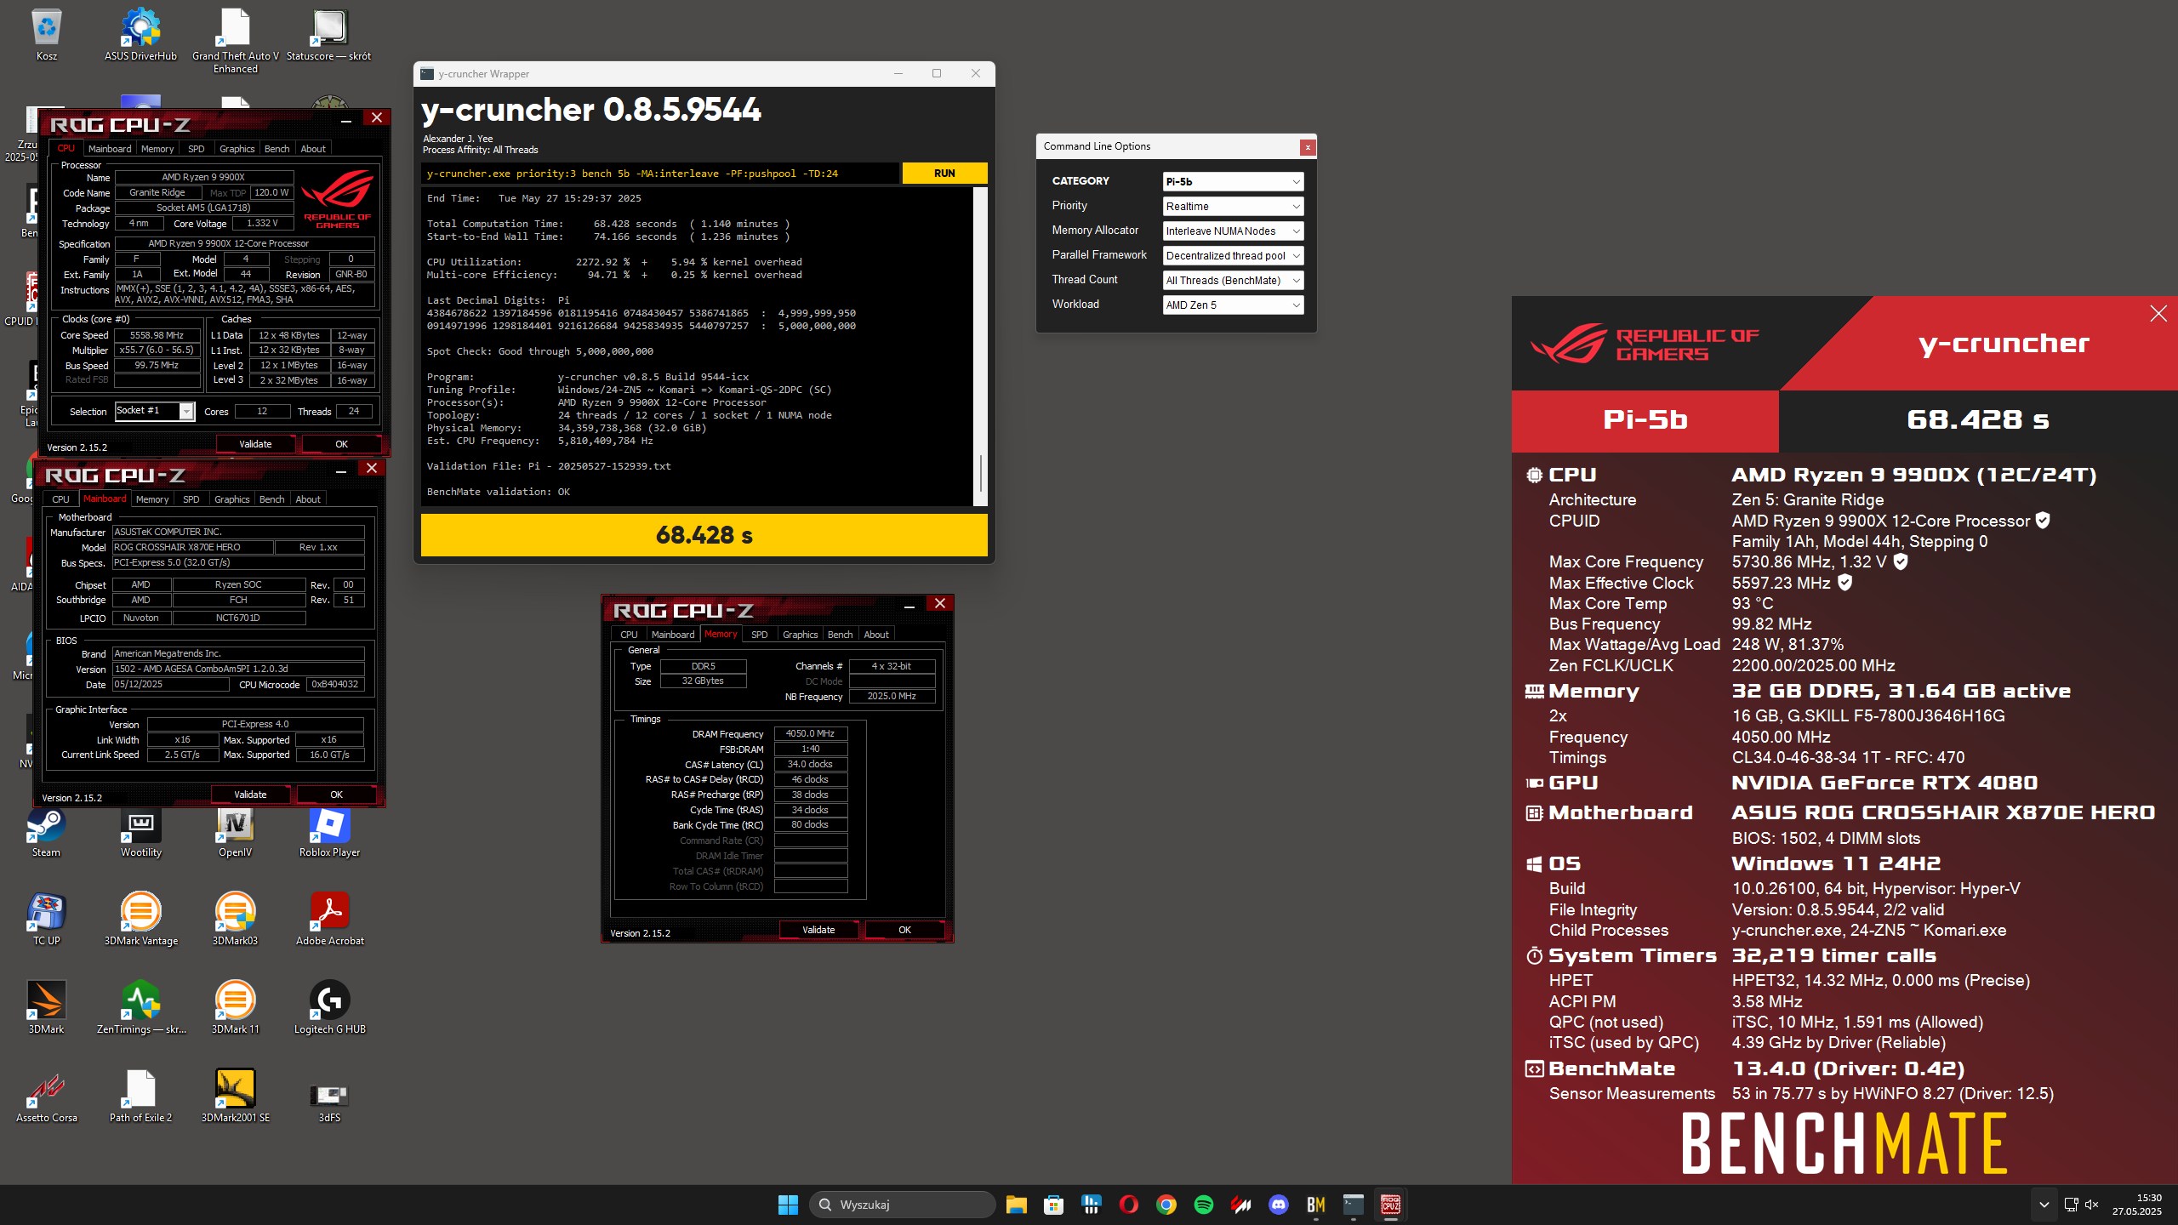Open the Kosz recycle bin icon
This screenshot has height=1225, width=2178.
point(47,36)
